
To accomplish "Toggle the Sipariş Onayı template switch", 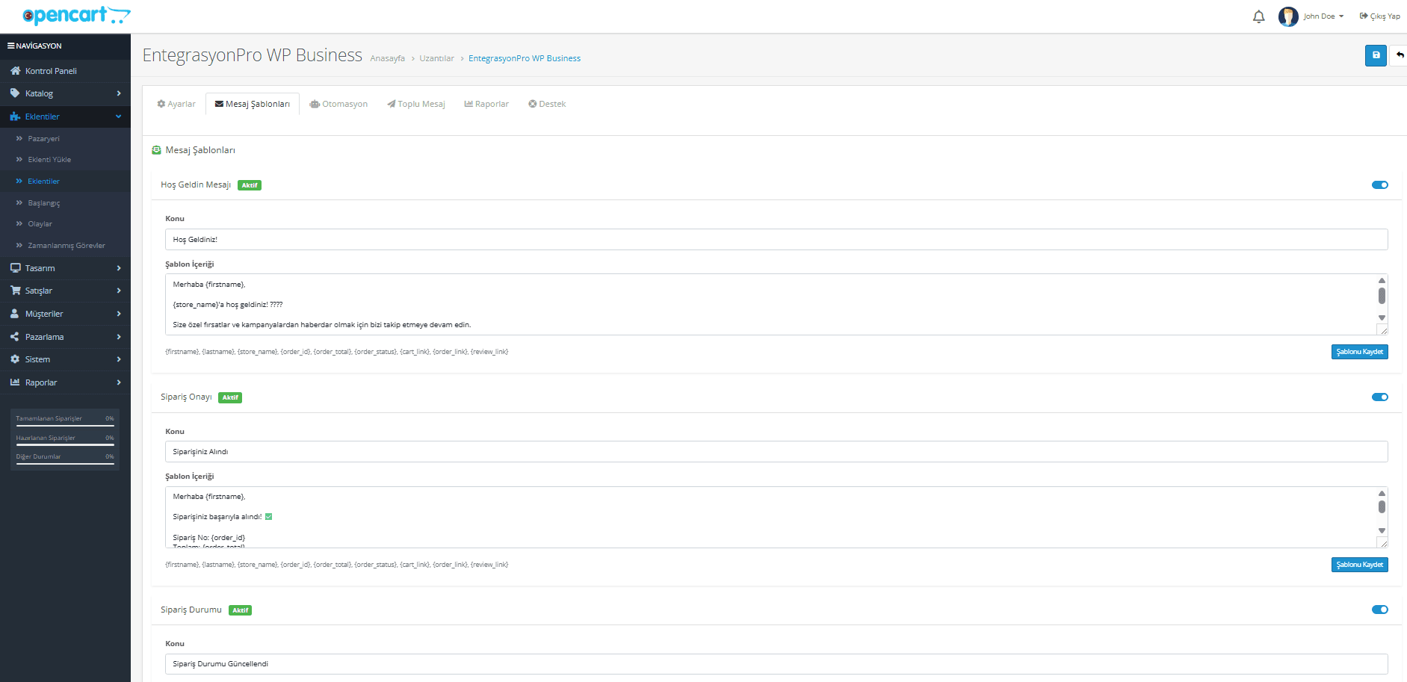I will 1380,397.
